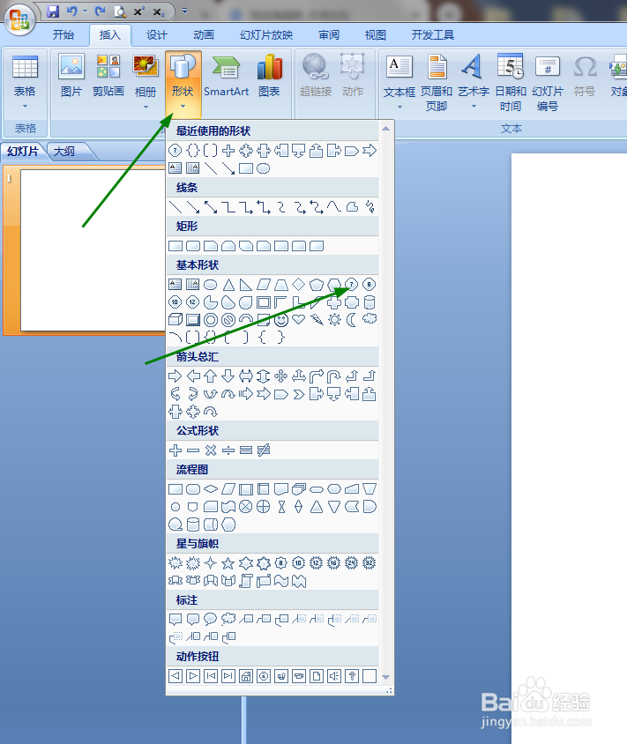Pick the heart basic shape
Screen dimensions: 627x744
click(299, 320)
